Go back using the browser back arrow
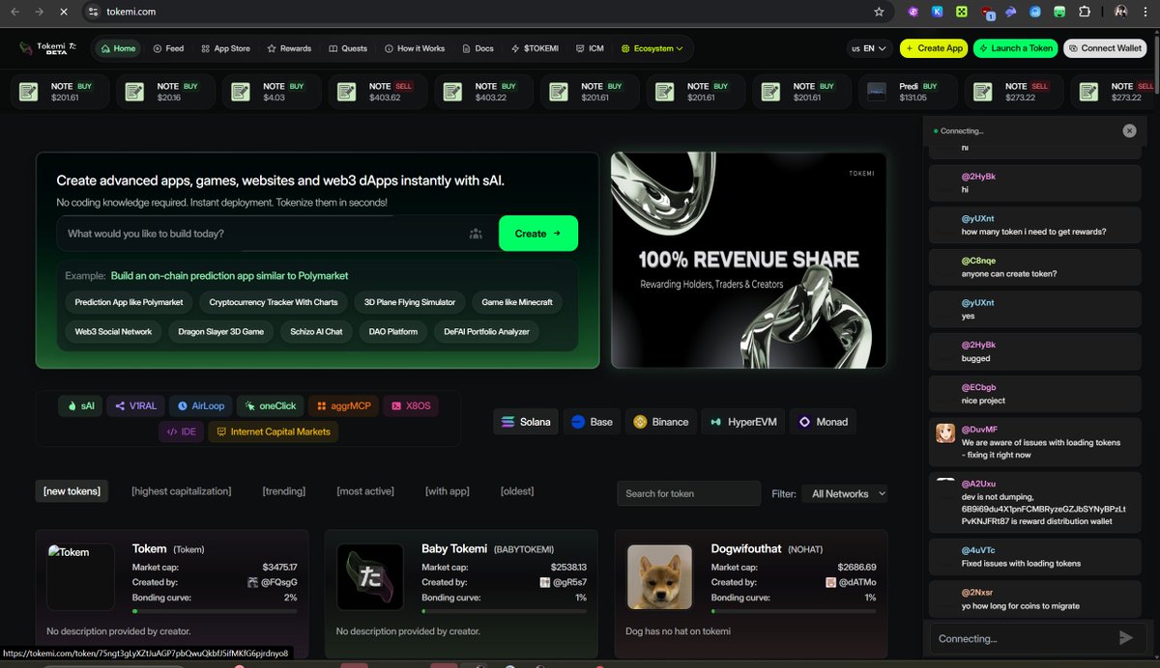 click(x=14, y=12)
